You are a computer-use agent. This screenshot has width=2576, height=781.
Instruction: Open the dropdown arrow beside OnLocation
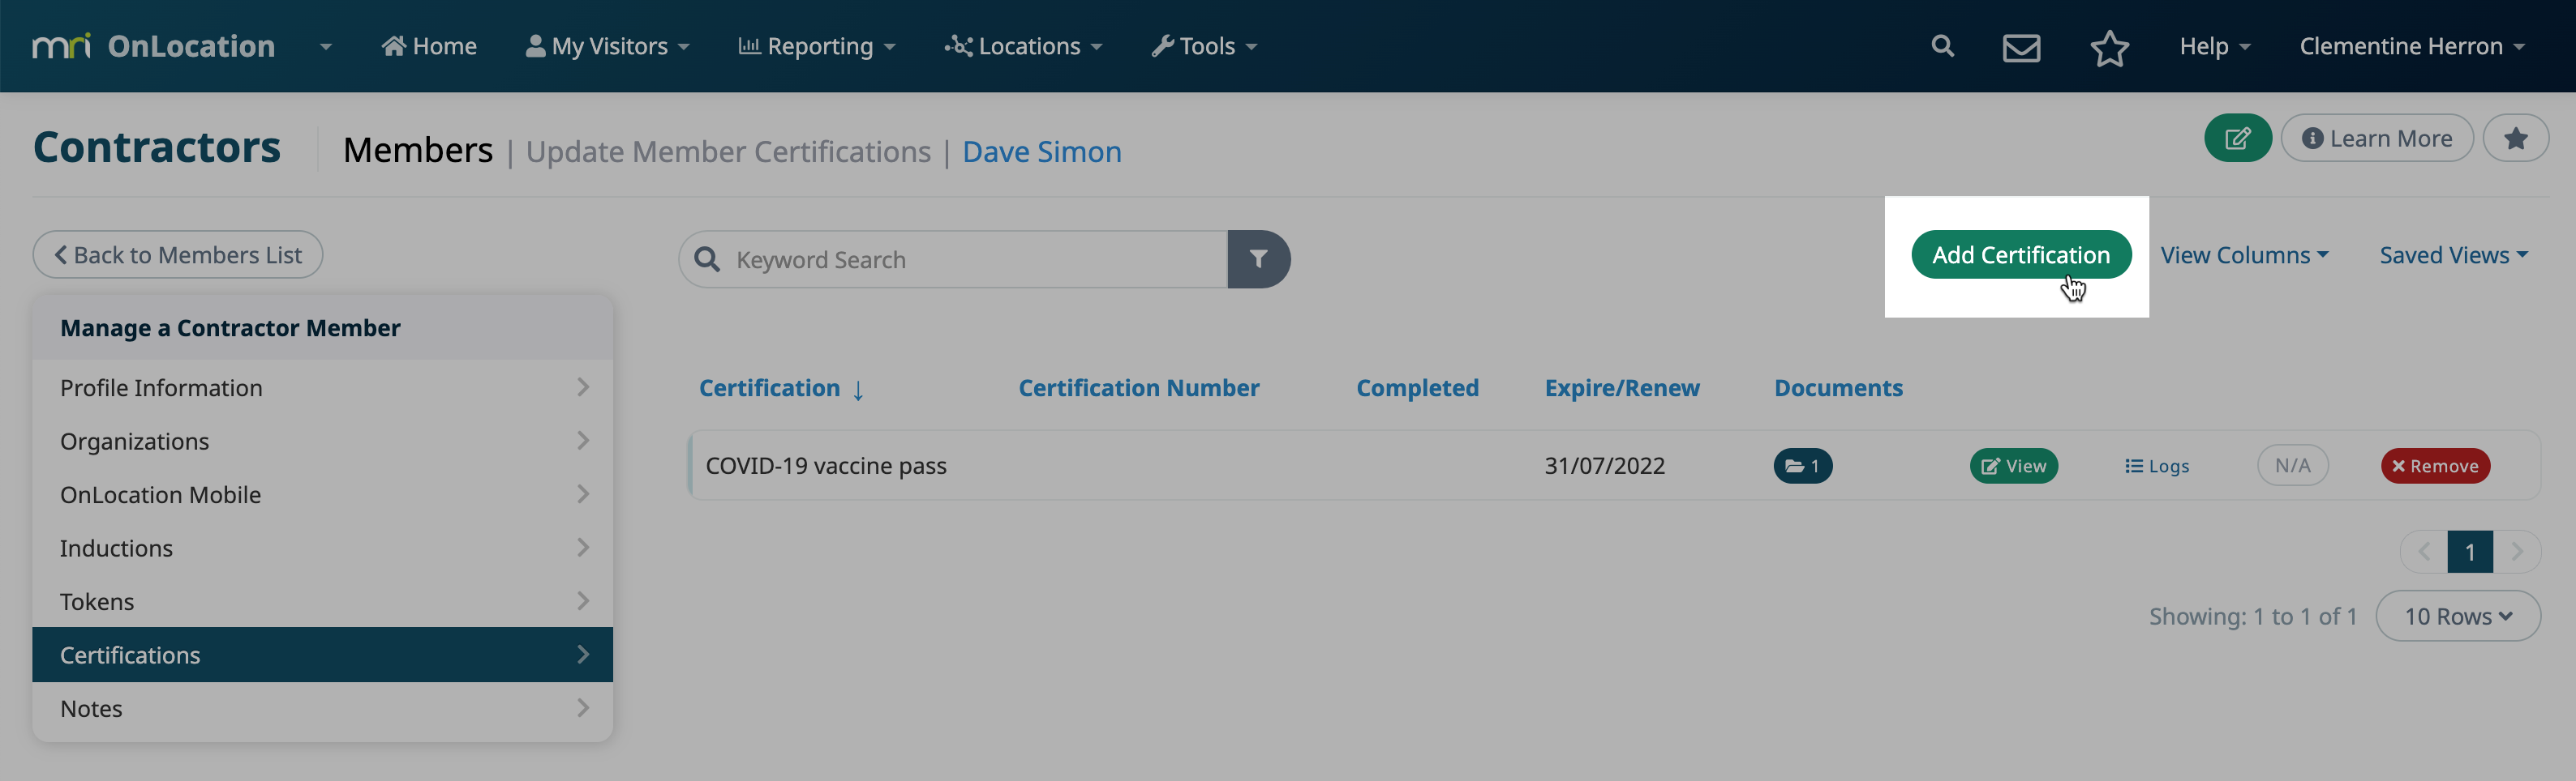click(x=325, y=47)
